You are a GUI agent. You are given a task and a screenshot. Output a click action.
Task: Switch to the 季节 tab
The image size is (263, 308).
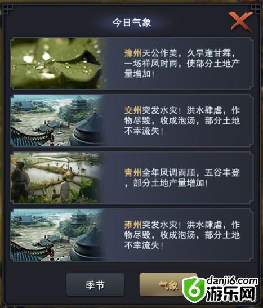click(x=95, y=285)
